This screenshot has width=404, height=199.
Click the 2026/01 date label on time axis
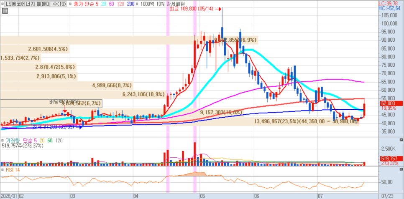click(x=9, y=196)
